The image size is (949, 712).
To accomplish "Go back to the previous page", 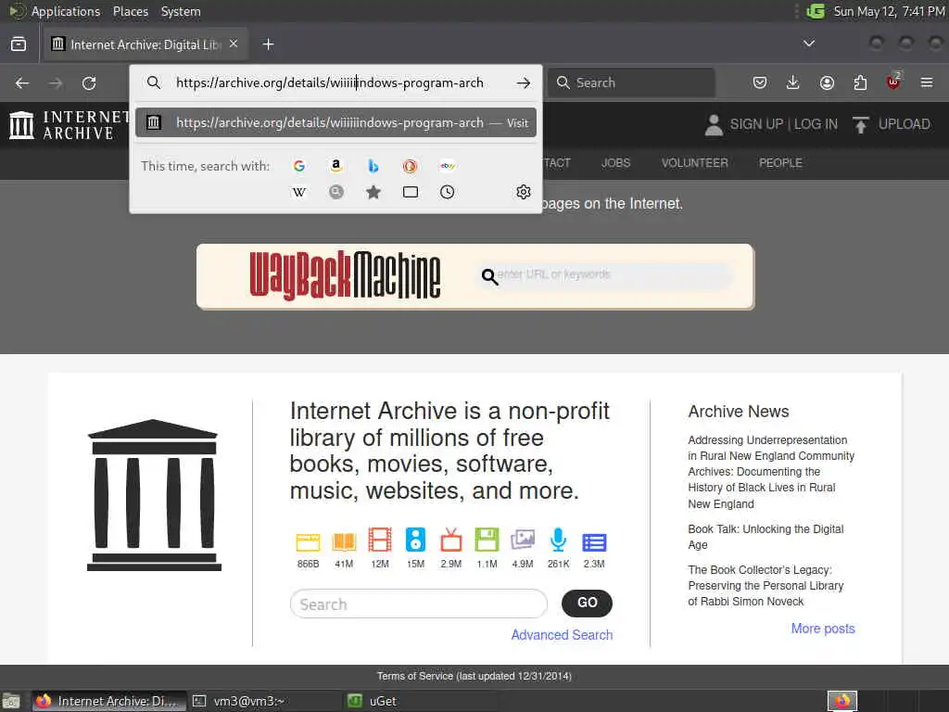I will pyautogui.click(x=22, y=83).
